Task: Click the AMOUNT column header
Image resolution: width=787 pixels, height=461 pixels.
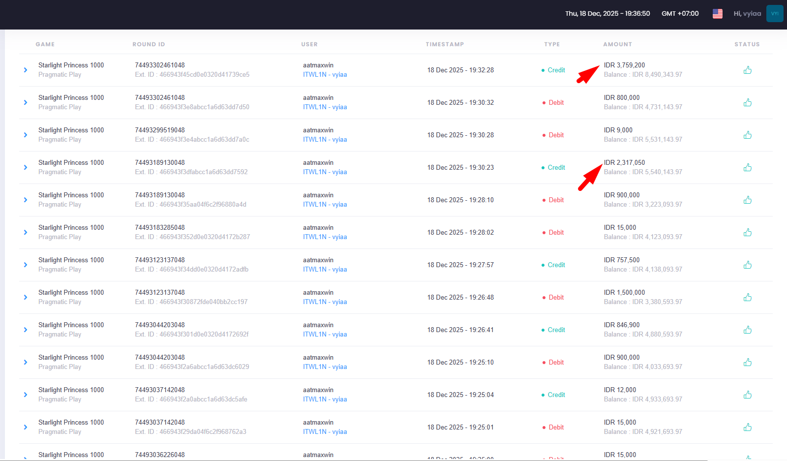Action: point(618,44)
